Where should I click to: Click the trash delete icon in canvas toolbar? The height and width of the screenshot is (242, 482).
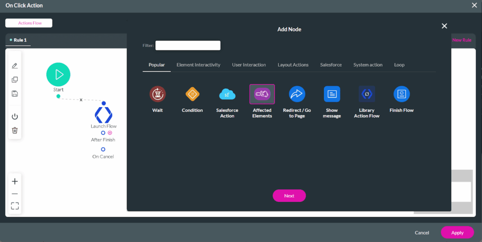click(15, 130)
